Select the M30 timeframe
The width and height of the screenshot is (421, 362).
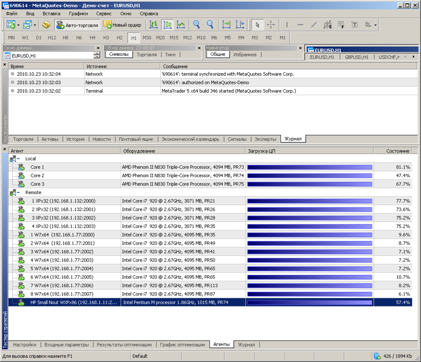point(147,38)
